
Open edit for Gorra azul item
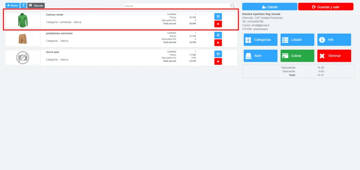click(218, 54)
